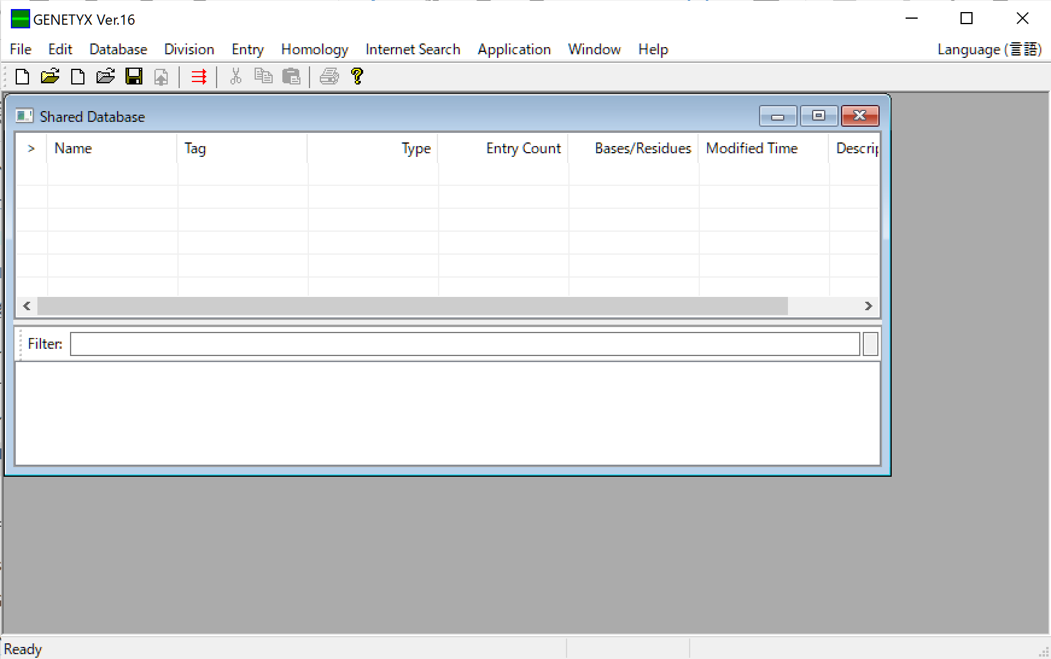Viewport: 1051px width, 659px height.
Task: Sort by the Type column header
Action: (x=373, y=148)
